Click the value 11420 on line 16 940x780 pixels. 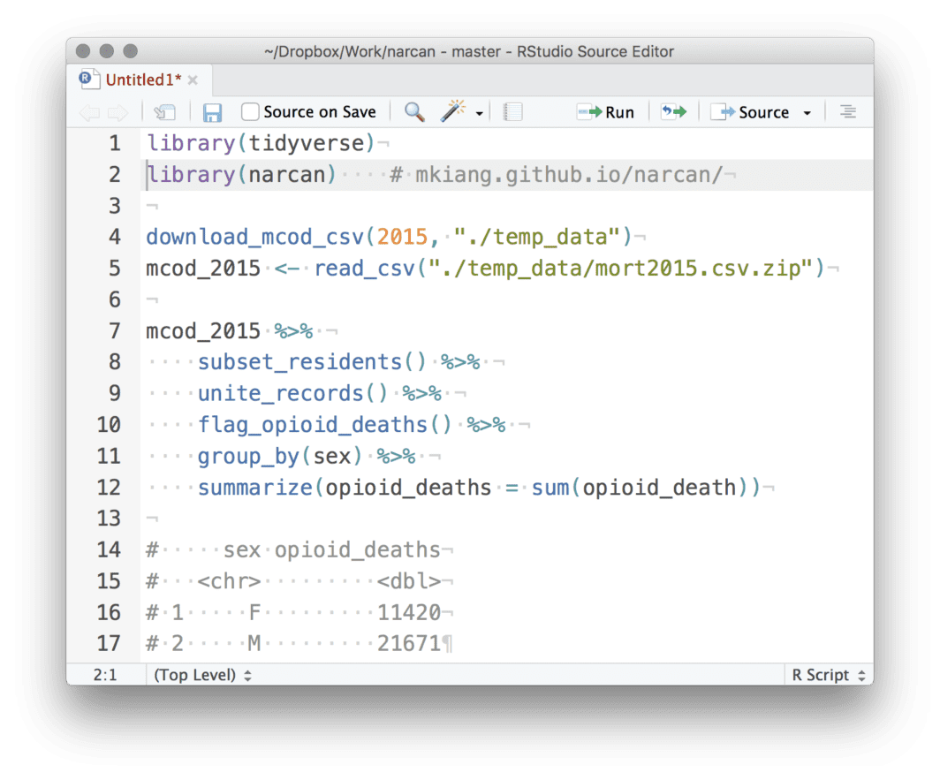[x=409, y=612]
